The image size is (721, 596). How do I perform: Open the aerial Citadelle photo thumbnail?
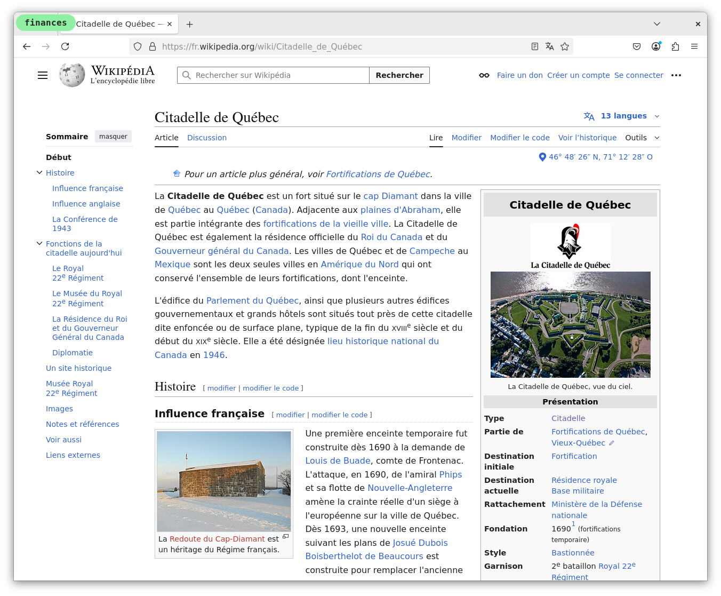click(x=570, y=324)
